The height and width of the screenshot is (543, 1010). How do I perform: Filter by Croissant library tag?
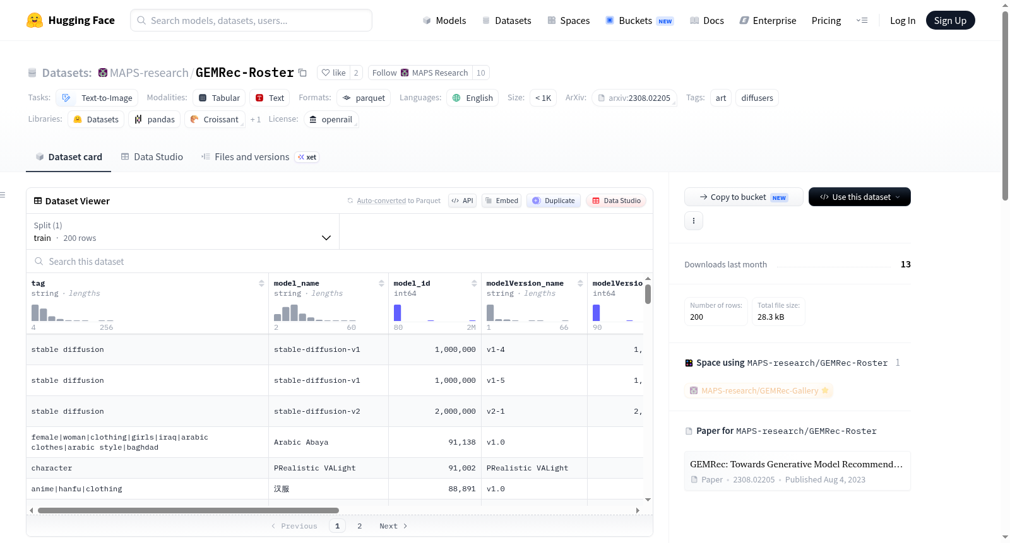click(x=215, y=119)
